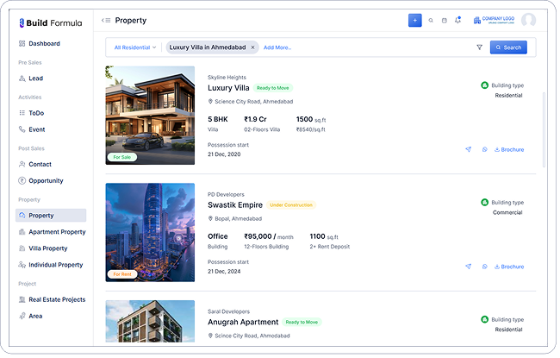Open the user profile avatar
This screenshot has width=560, height=358.
(528, 20)
